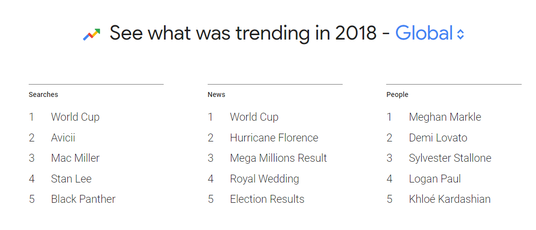
Task: Click Sylvester Stallone in People
Action: click(x=450, y=158)
